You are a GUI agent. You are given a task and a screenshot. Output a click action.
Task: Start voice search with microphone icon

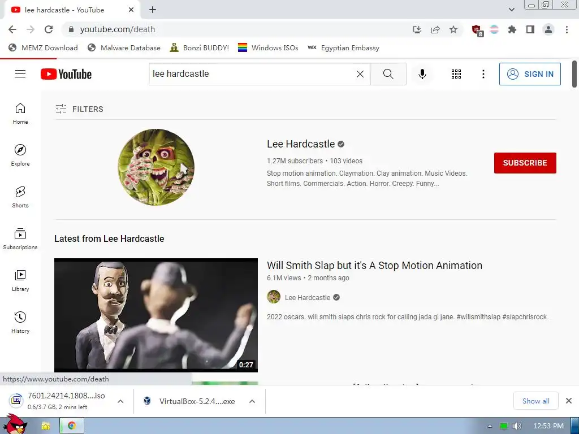pyautogui.click(x=422, y=74)
